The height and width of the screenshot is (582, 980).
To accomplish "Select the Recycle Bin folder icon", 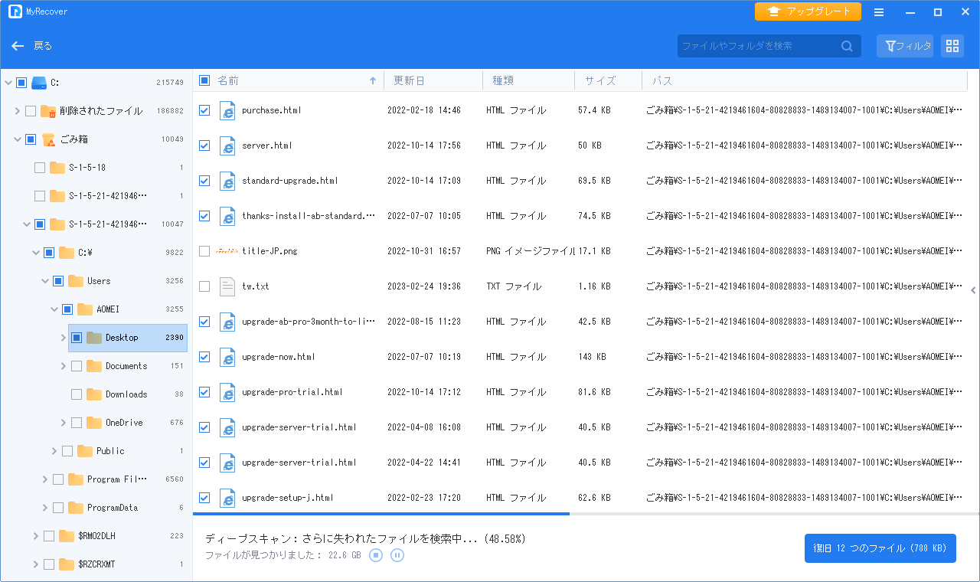I will pos(48,139).
